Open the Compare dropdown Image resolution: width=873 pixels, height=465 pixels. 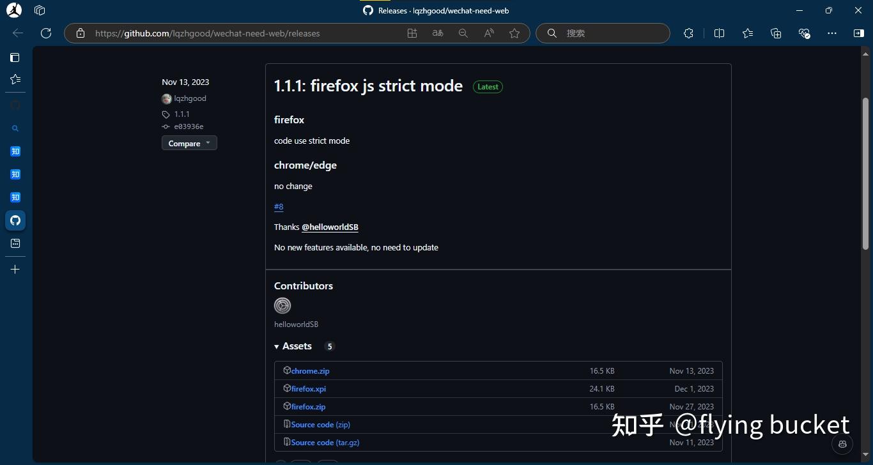pyautogui.click(x=189, y=142)
